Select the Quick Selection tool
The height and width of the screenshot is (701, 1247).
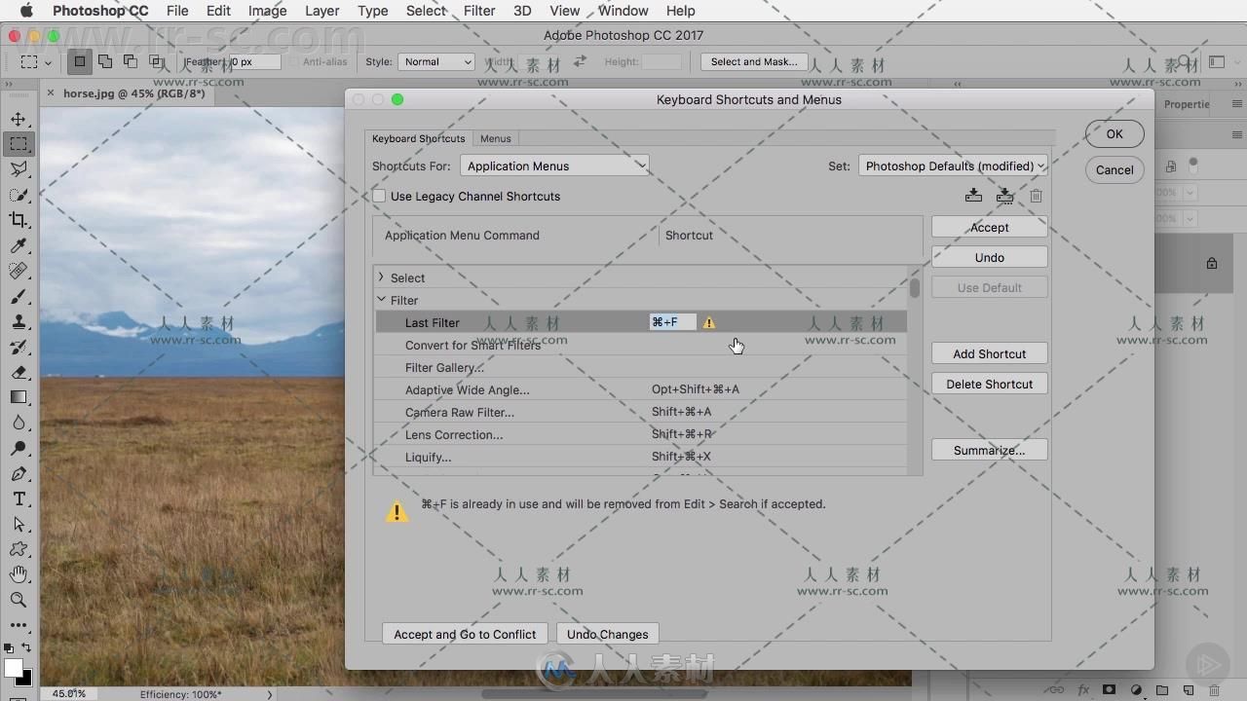(19, 195)
